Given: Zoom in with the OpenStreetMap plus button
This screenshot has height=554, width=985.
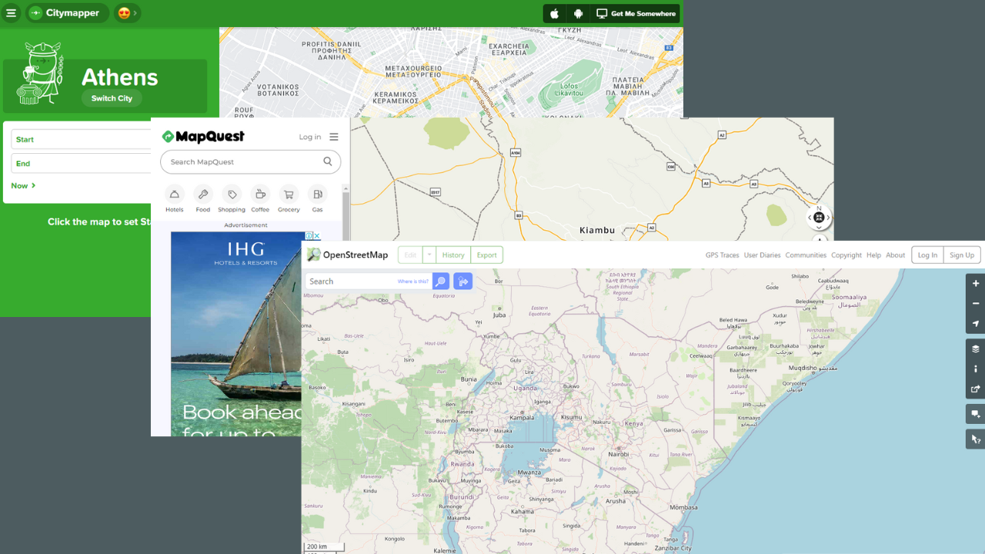Looking at the screenshot, I should [976, 283].
